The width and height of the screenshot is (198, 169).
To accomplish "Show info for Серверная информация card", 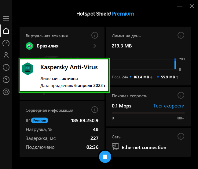I will (95, 110).
